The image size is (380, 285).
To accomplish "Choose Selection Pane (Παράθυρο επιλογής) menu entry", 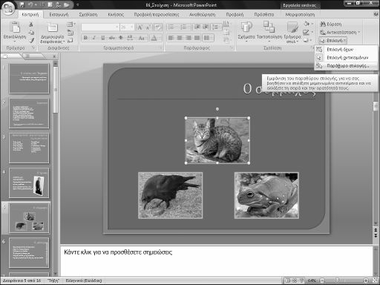I will tap(346, 66).
